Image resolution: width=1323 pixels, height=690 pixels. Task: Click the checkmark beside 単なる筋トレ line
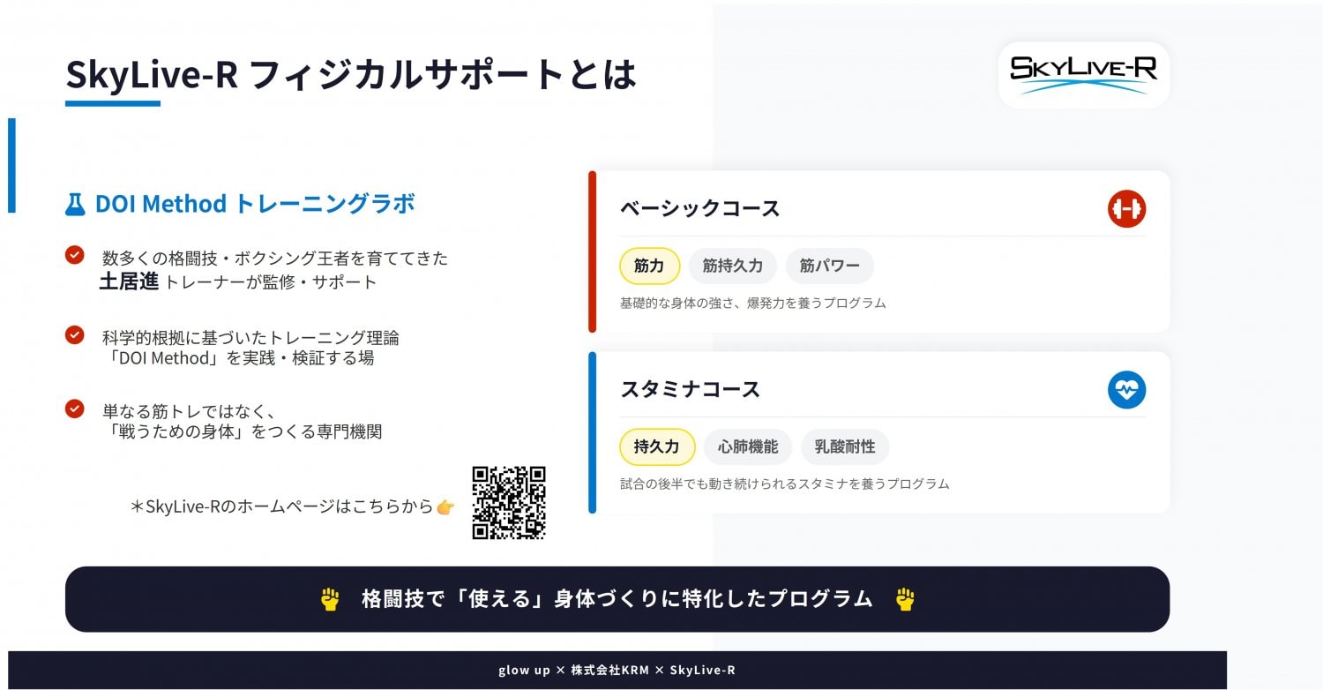pyautogui.click(x=75, y=409)
